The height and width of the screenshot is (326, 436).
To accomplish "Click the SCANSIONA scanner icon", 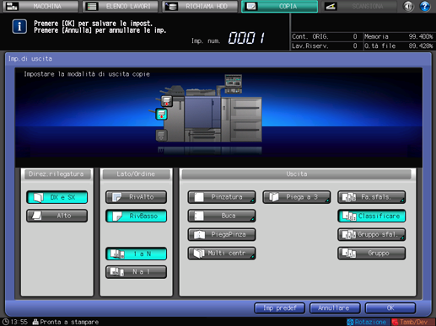I will (331, 7).
